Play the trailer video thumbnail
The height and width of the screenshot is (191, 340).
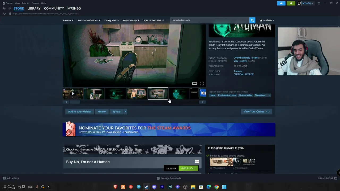(x=73, y=94)
